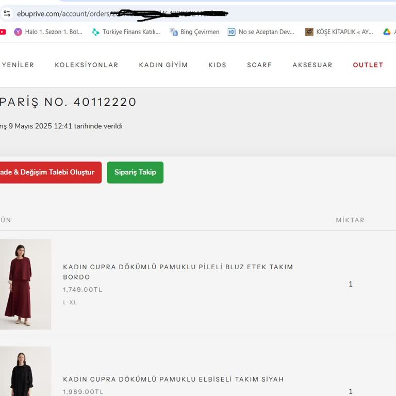Open the Türkiye Finans Katılım bookmark
Screen dimensions: 396x396
pos(126,32)
